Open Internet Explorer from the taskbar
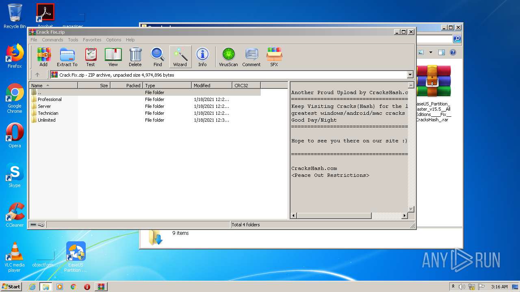The width and height of the screenshot is (520, 292). click(32, 287)
